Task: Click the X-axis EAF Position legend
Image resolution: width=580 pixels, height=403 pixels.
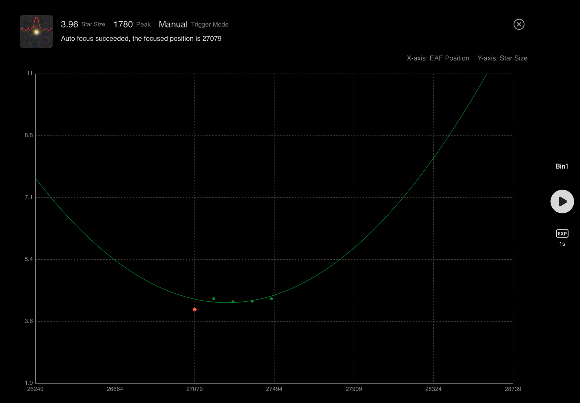Action: pyautogui.click(x=438, y=58)
